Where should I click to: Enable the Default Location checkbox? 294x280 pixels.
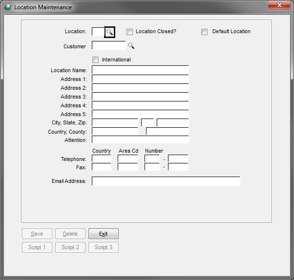pyautogui.click(x=204, y=32)
